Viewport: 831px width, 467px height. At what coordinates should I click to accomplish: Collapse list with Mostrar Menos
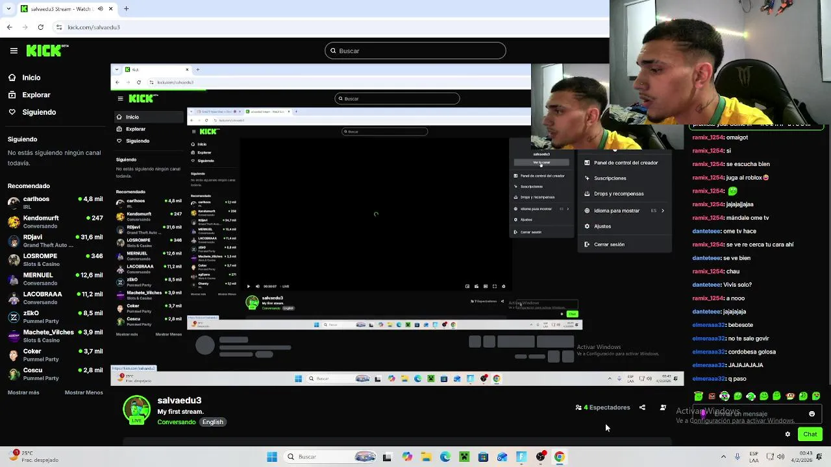(84, 392)
